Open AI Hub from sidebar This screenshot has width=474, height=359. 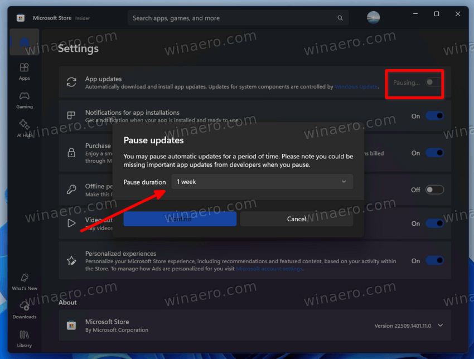(x=24, y=128)
